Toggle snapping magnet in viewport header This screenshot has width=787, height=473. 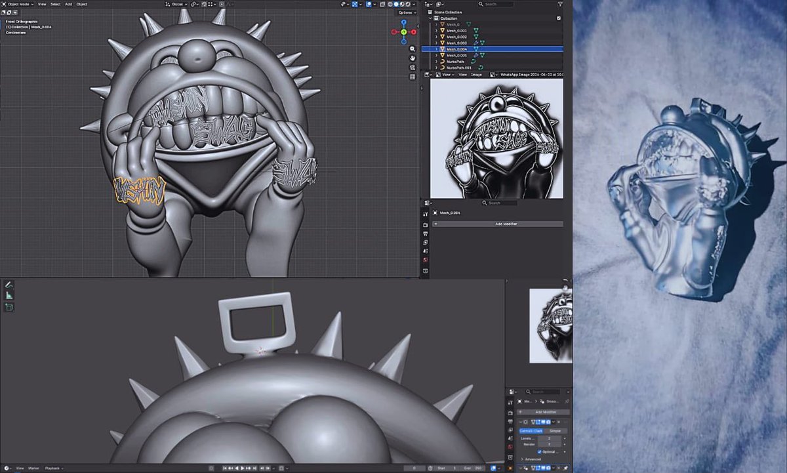click(x=204, y=4)
